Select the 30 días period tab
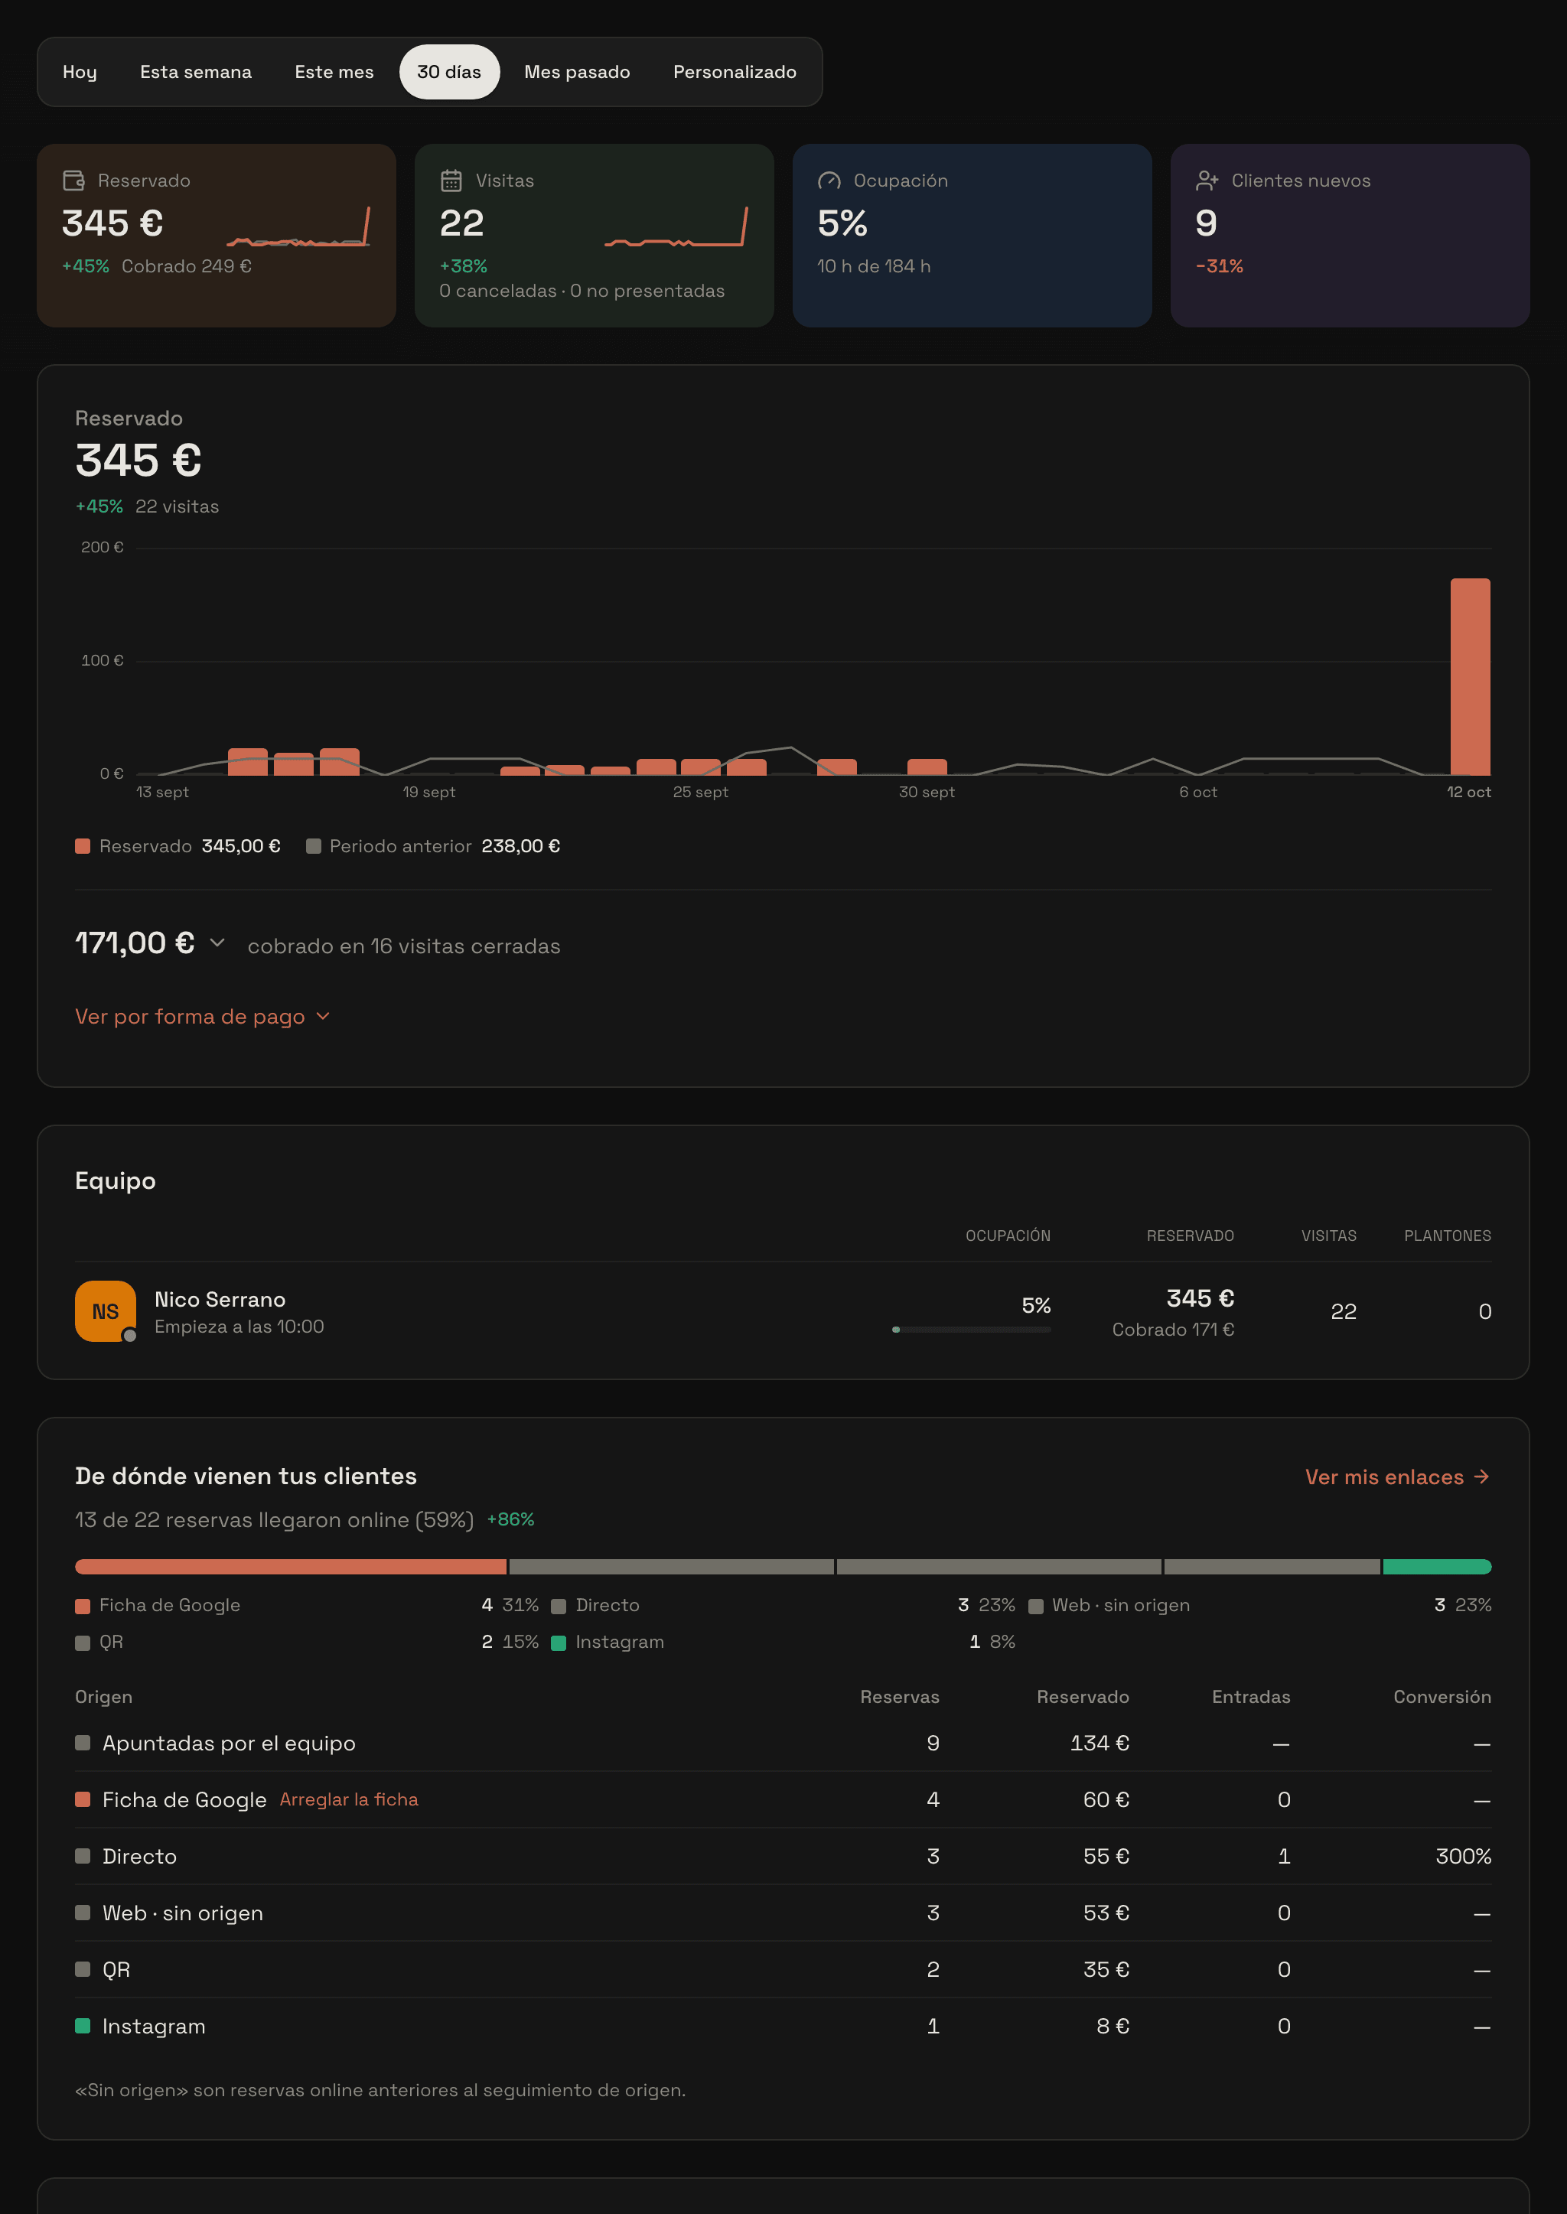This screenshot has width=1567, height=2214. pos(448,73)
